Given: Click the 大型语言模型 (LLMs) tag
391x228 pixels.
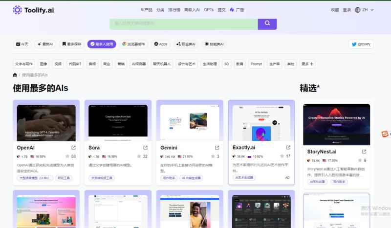Looking at the screenshot, I should [35, 178].
